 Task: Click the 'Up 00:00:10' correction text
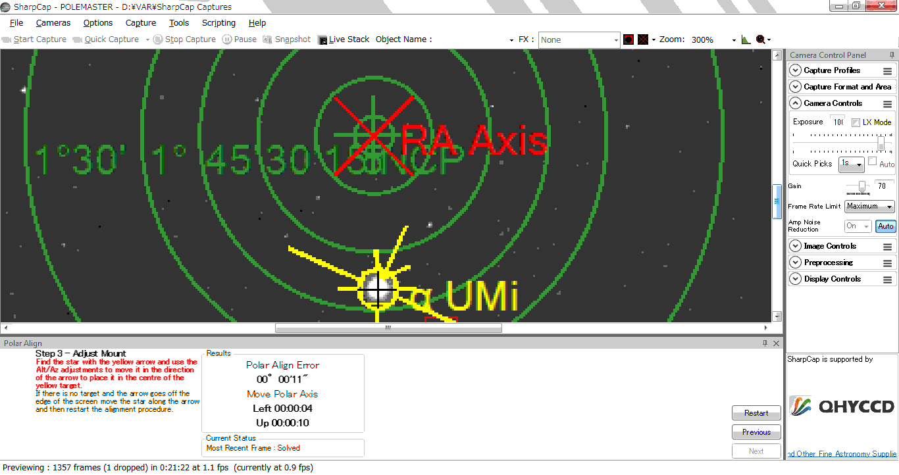click(x=282, y=423)
